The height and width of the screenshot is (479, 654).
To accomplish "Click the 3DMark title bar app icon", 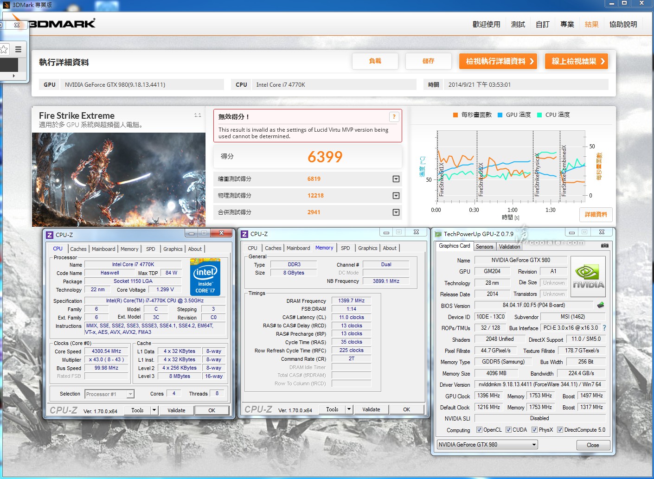I will [6, 5].
